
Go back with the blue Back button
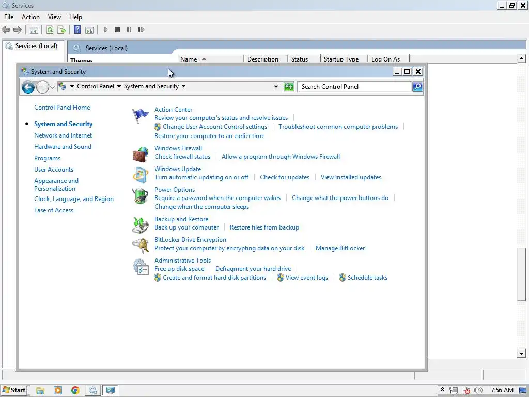(28, 87)
